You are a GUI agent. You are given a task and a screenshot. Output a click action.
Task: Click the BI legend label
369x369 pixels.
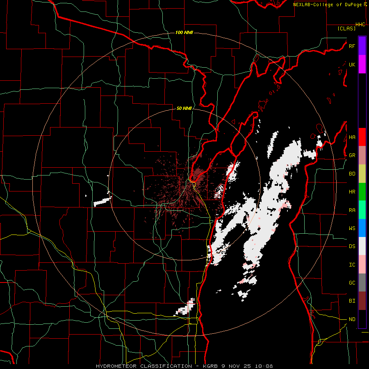pos(352,301)
